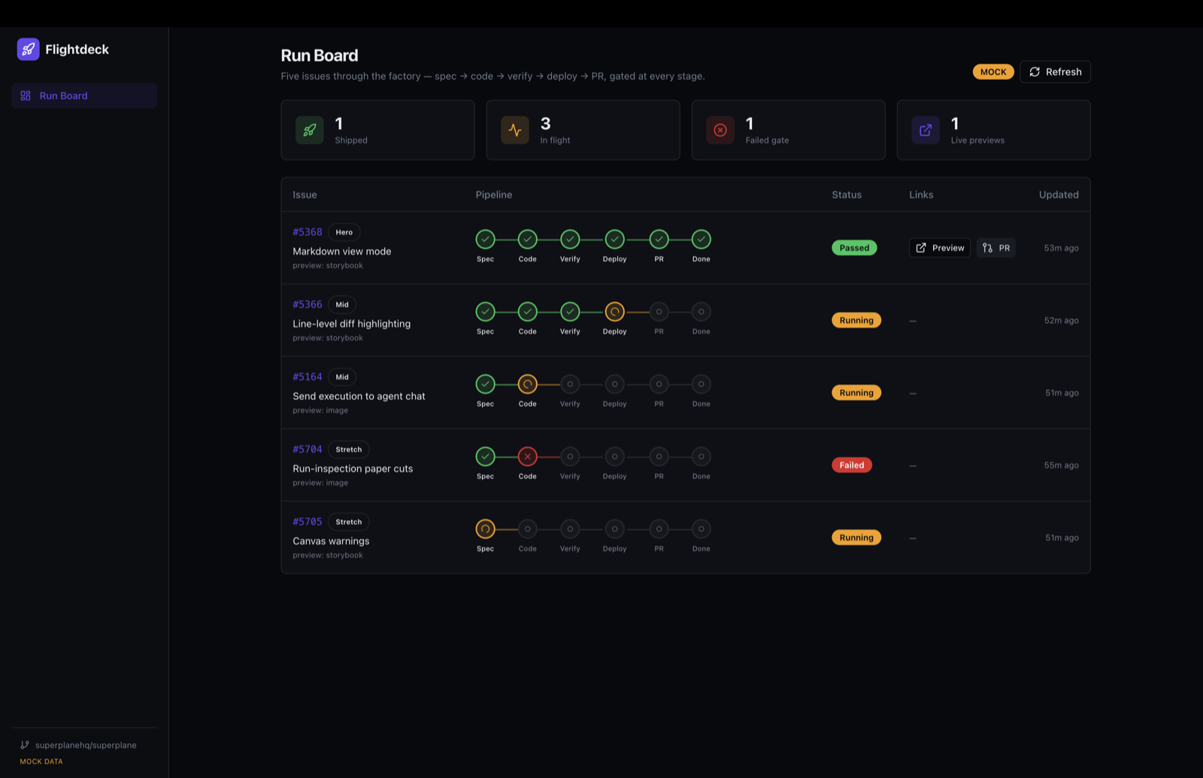Viewport: 1203px width, 778px height.
Task: Click running Spec stage icon in #5705 row
Action: 486,528
